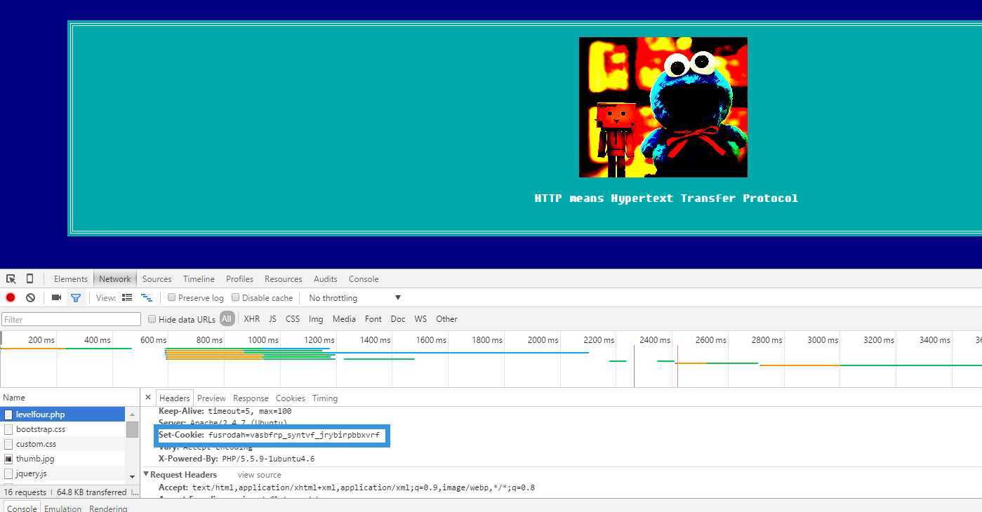Screen dimensions: 982x512
Task: Show the Preview detail tab
Action: pyautogui.click(x=211, y=398)
